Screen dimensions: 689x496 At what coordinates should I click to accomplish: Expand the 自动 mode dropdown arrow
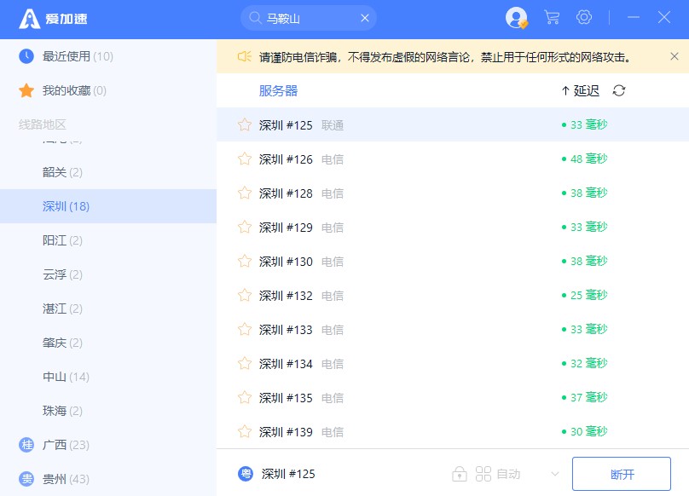554,474
